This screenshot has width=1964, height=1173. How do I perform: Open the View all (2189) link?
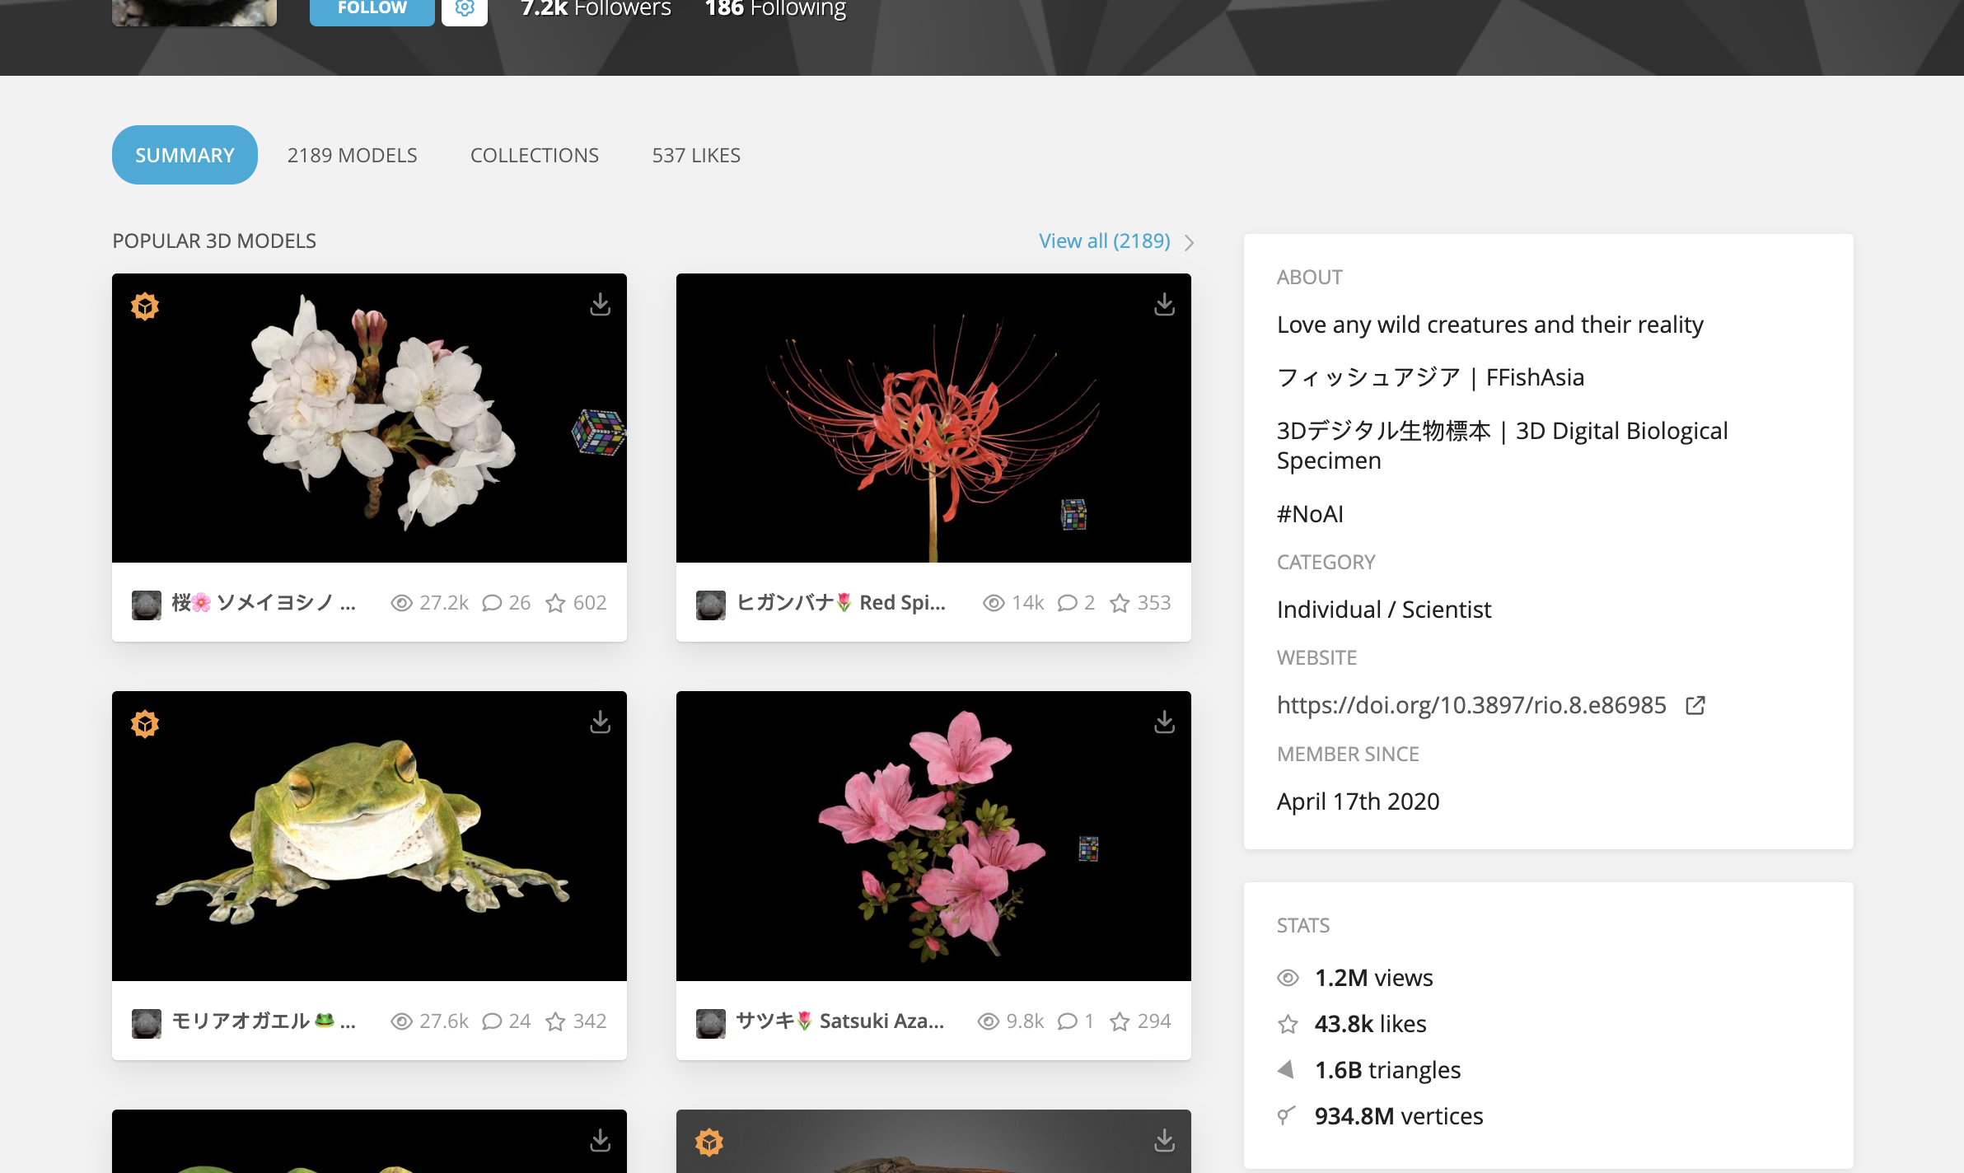pyautogui.click(x=1105, y=241)
